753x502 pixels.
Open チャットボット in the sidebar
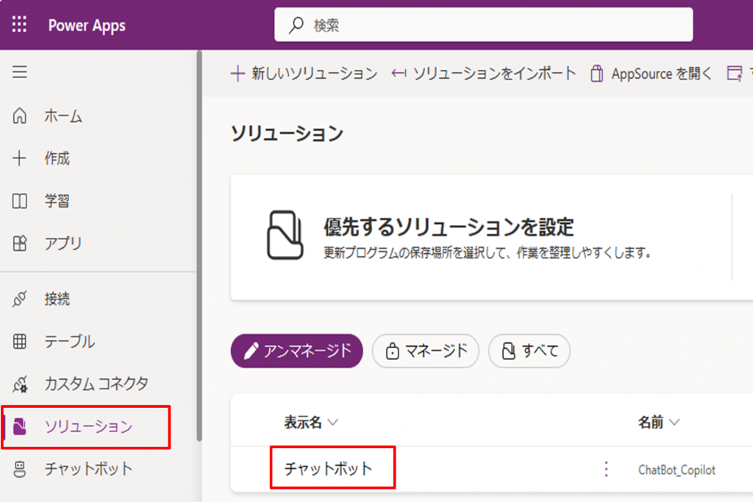click(x=88, y=469)
